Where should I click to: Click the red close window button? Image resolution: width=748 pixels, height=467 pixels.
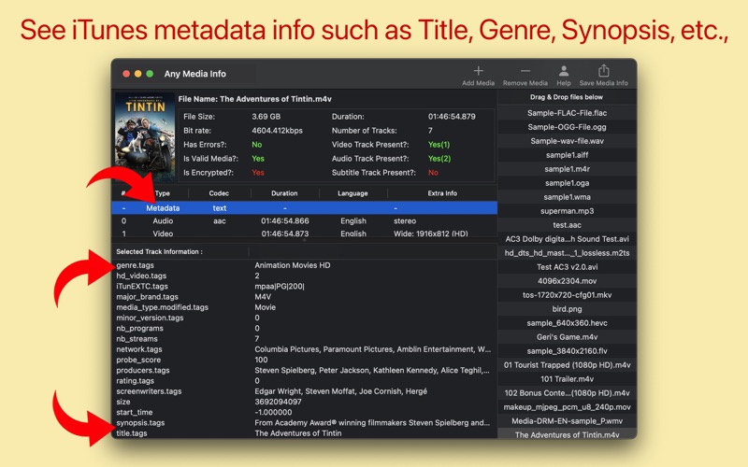(126, 74)
